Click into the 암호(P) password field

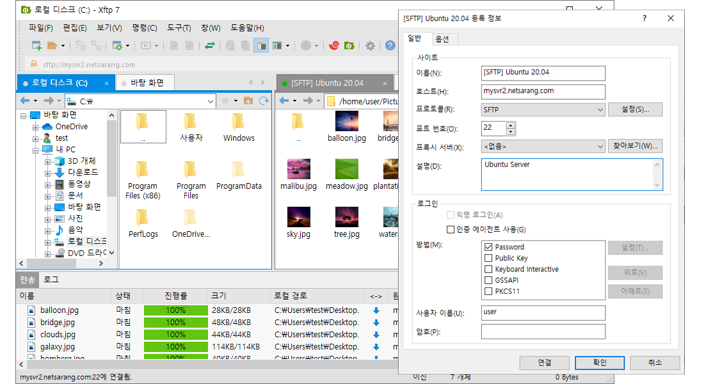coord(543,332)
